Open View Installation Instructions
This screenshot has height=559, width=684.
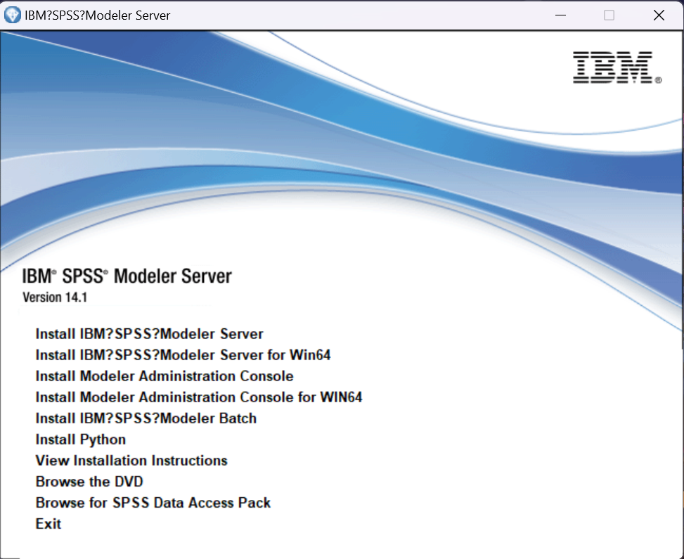131,461
